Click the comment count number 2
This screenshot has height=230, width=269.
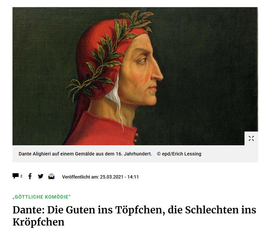tap(22, 176)
